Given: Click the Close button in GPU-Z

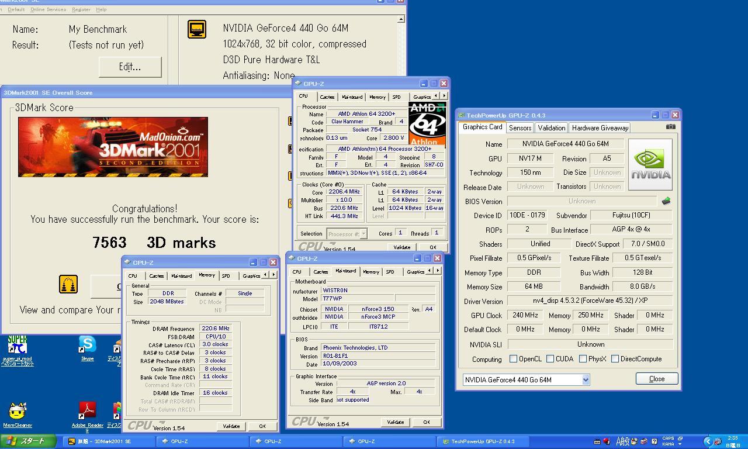Looking at the screenshot, I should (657, 379).
